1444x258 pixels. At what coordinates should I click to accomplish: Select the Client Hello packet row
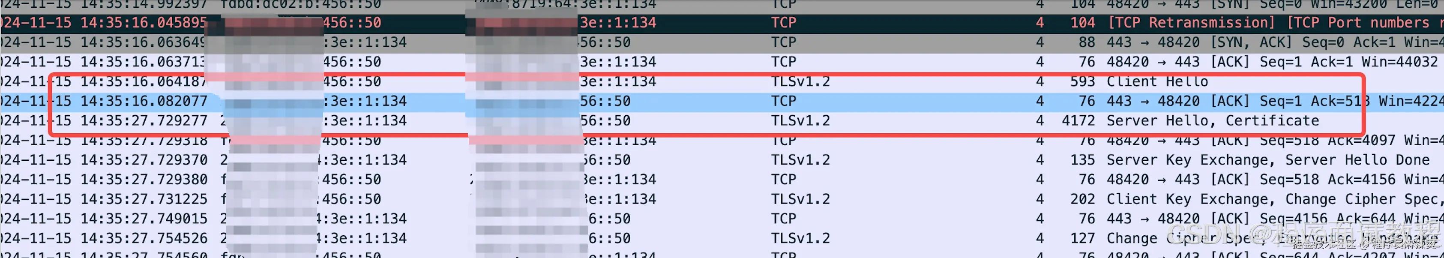pyautogui.click(x=722, y=82)
